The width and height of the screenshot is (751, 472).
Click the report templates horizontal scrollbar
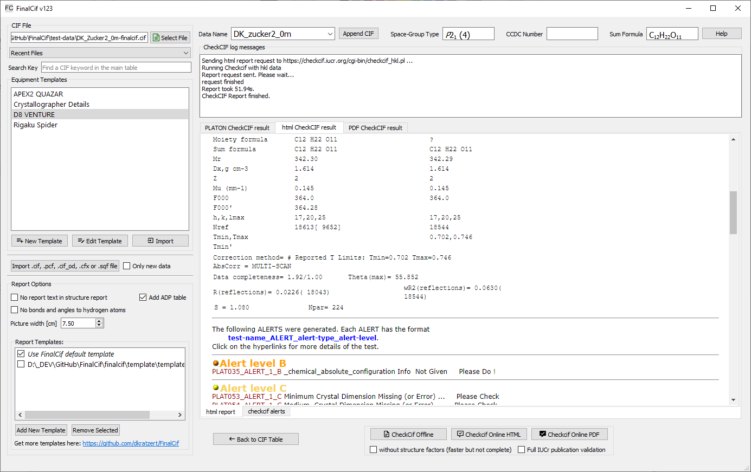87,415
